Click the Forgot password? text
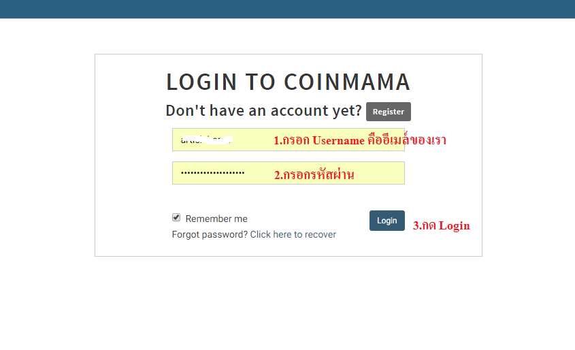The height and width of the screenshot is (350, 575). 210,234
